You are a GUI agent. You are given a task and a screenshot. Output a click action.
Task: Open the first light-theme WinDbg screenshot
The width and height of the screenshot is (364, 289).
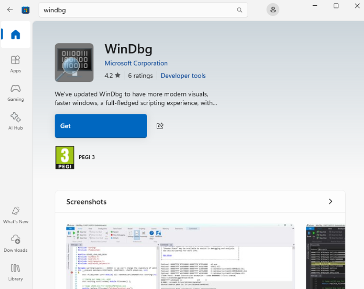coord(180,256)
